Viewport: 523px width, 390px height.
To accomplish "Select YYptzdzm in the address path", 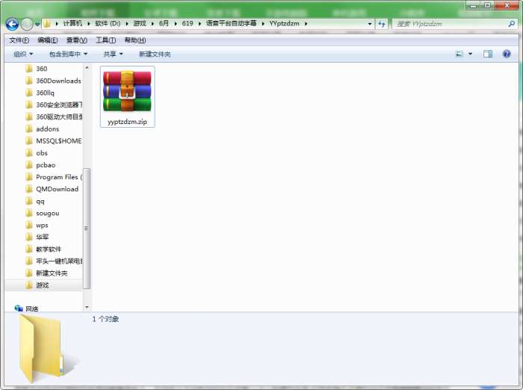I will point(284,23).
